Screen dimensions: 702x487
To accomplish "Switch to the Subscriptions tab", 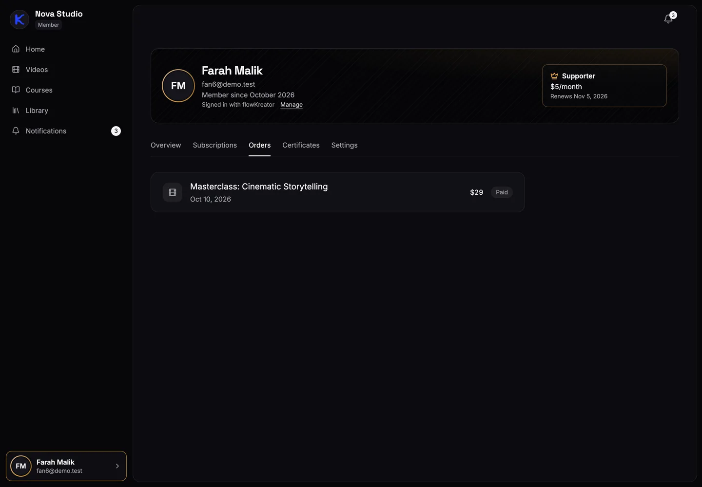I will click(215, 145).
